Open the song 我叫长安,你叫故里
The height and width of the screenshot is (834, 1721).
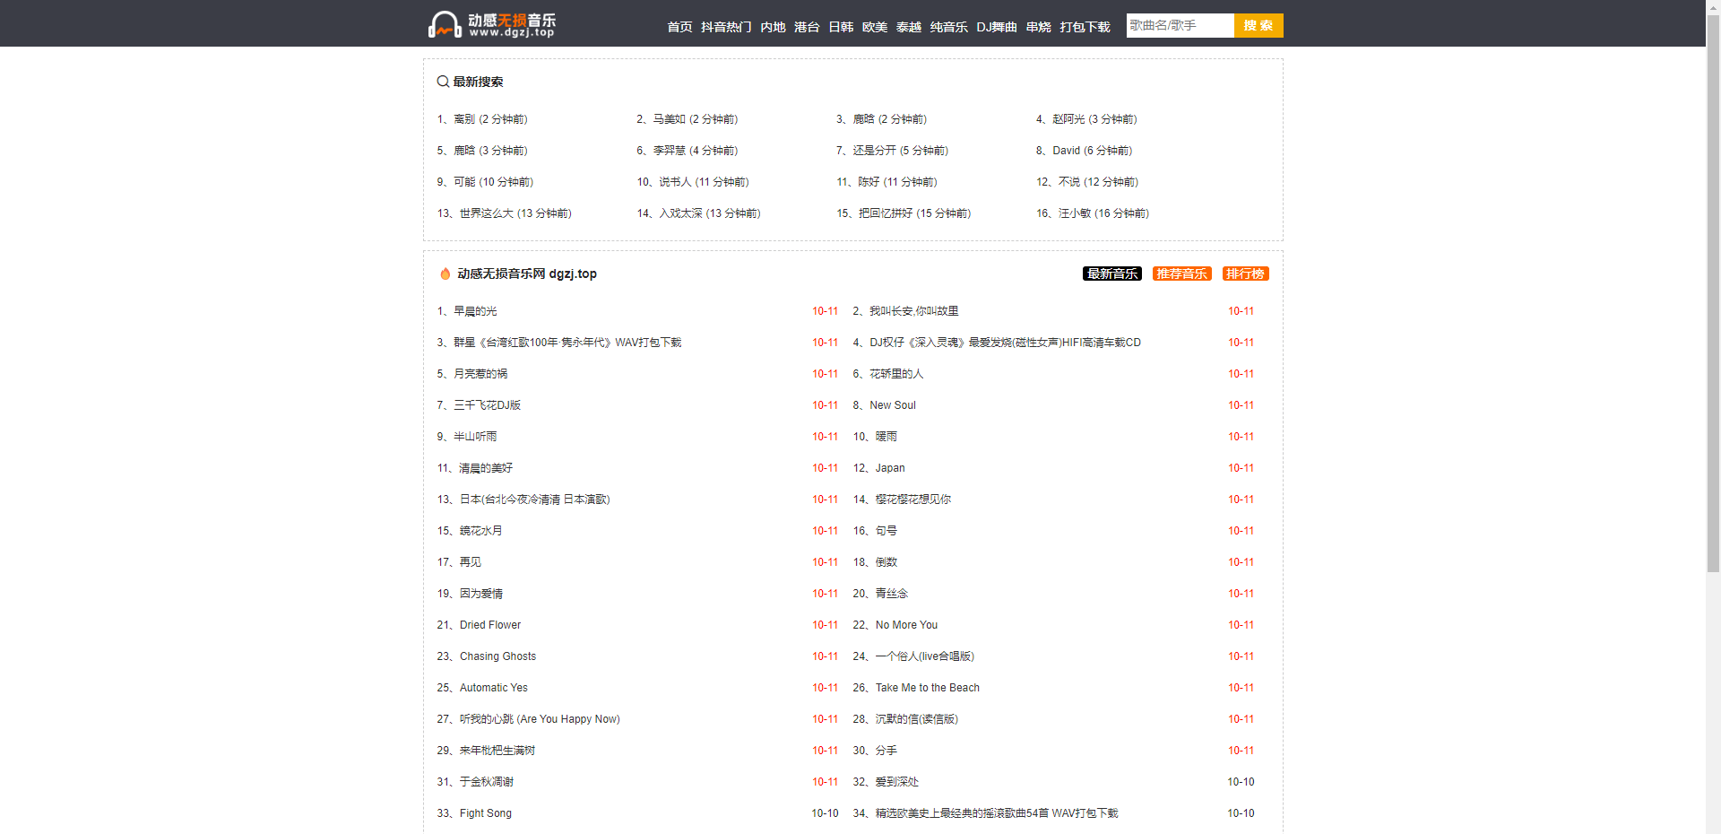point(914,311)
